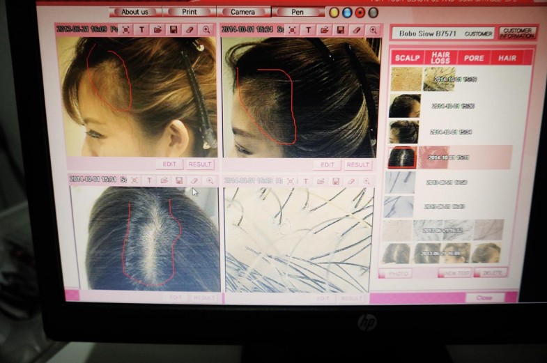Select the Text tool in the 2014-10-01 15:31 panel
The height and width of the screenshot is (363, 547).
pyautogui.click(x=149, y=180)
